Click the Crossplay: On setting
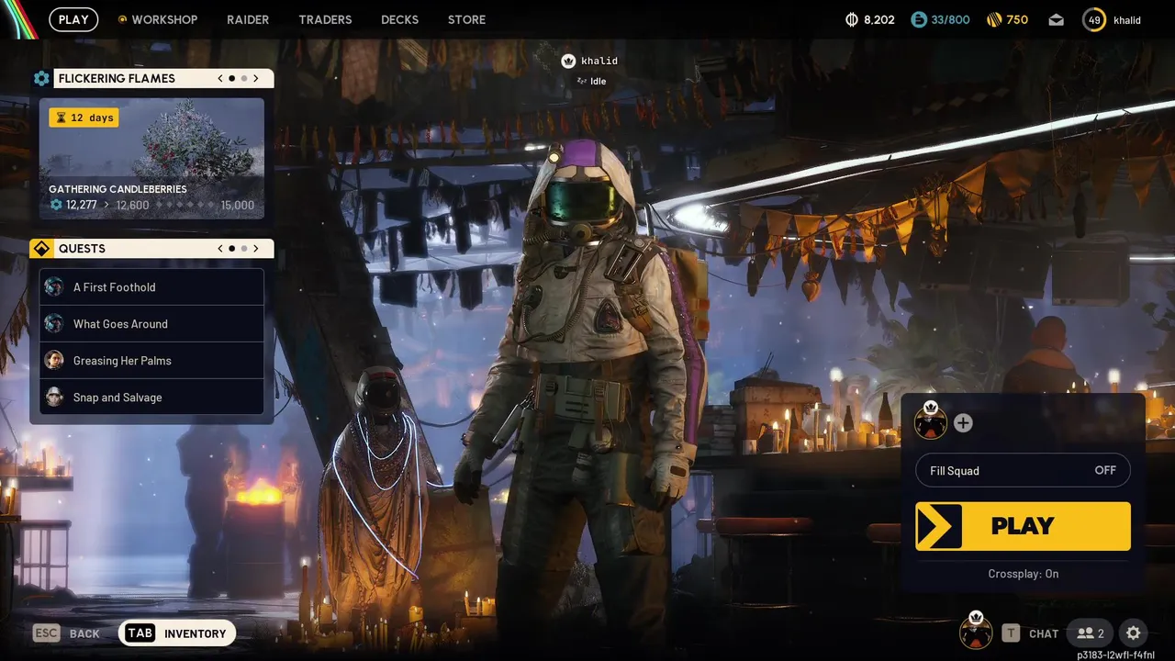Viewport: 1175px width, 661px height. [1023, 574]
